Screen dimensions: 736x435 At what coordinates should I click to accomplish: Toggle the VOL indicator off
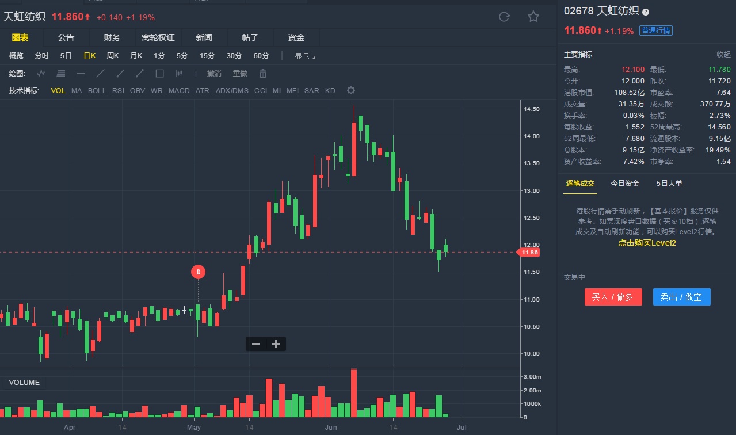[58, 91]
